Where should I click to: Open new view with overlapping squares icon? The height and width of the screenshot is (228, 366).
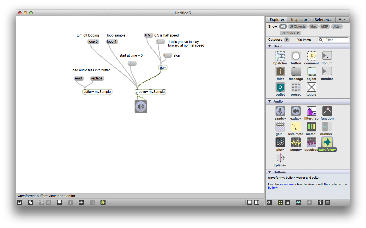(x=30, y=202)
